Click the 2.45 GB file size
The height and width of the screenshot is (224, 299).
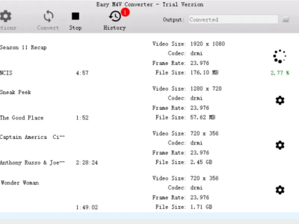tap(201, 162)
